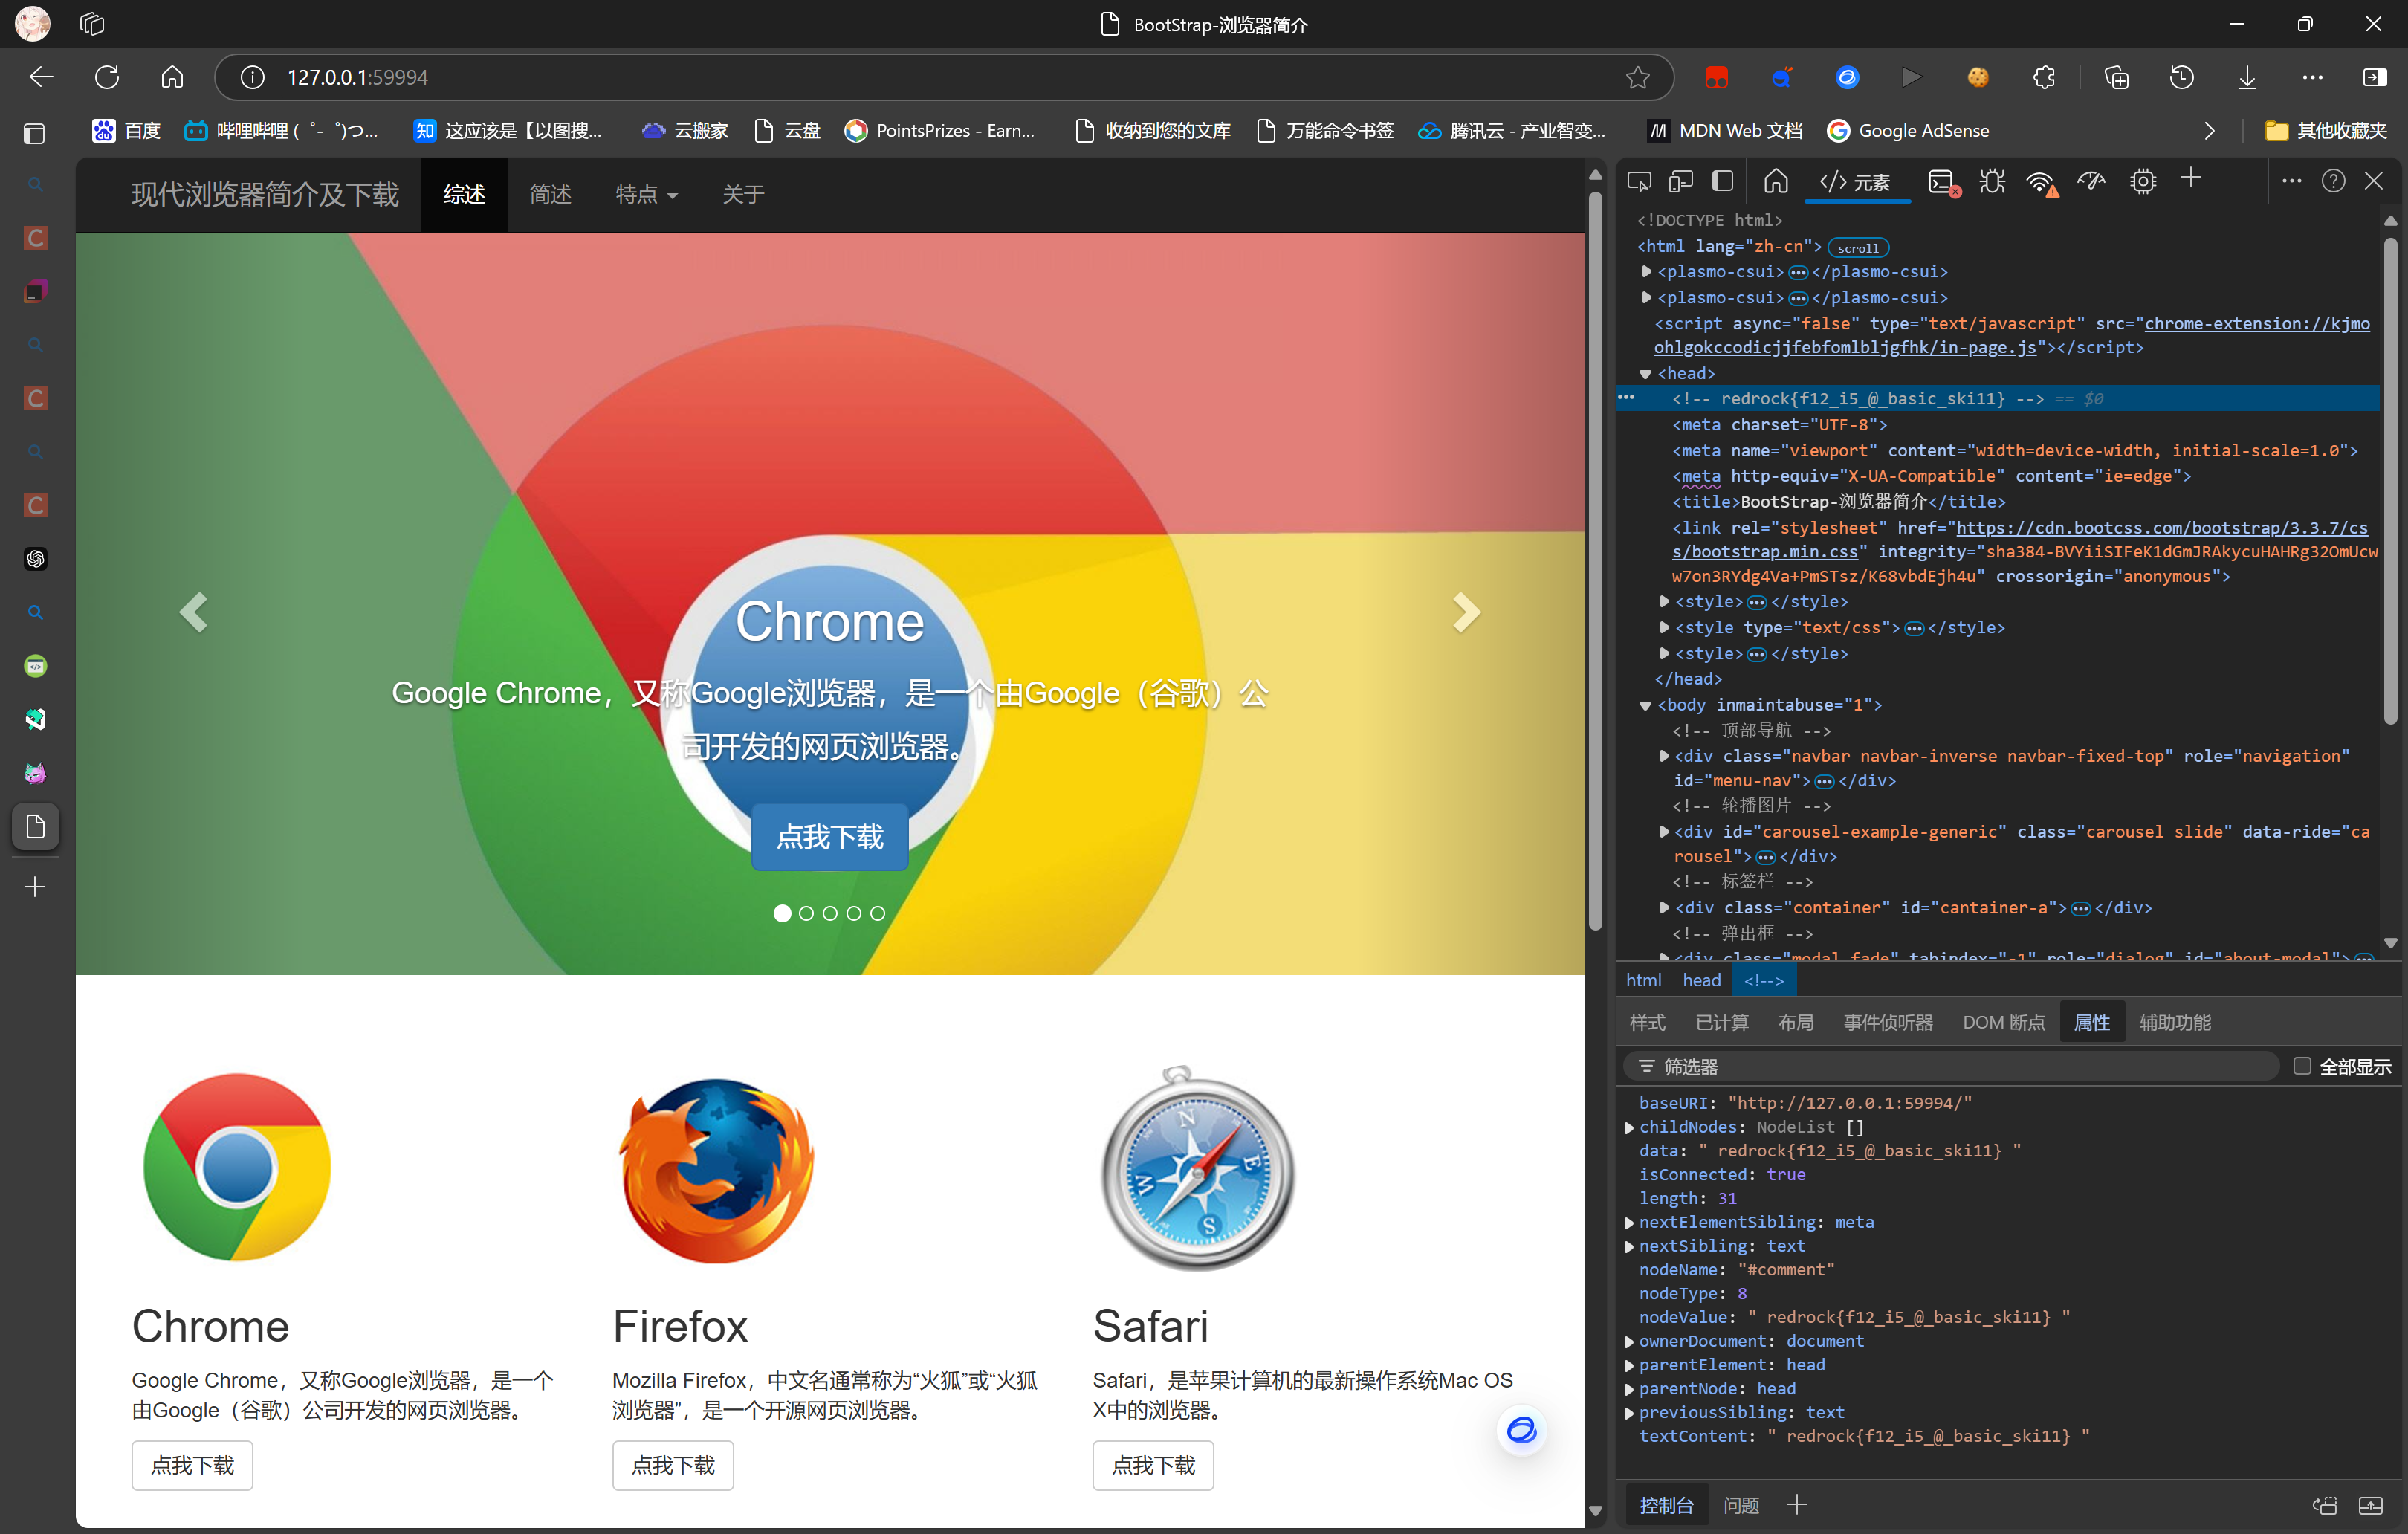Select the second carousel indicator dot
Image resolution: width=2408 pixels, height=1534 pixels.
pyautogui.click(x=806, y=913)
